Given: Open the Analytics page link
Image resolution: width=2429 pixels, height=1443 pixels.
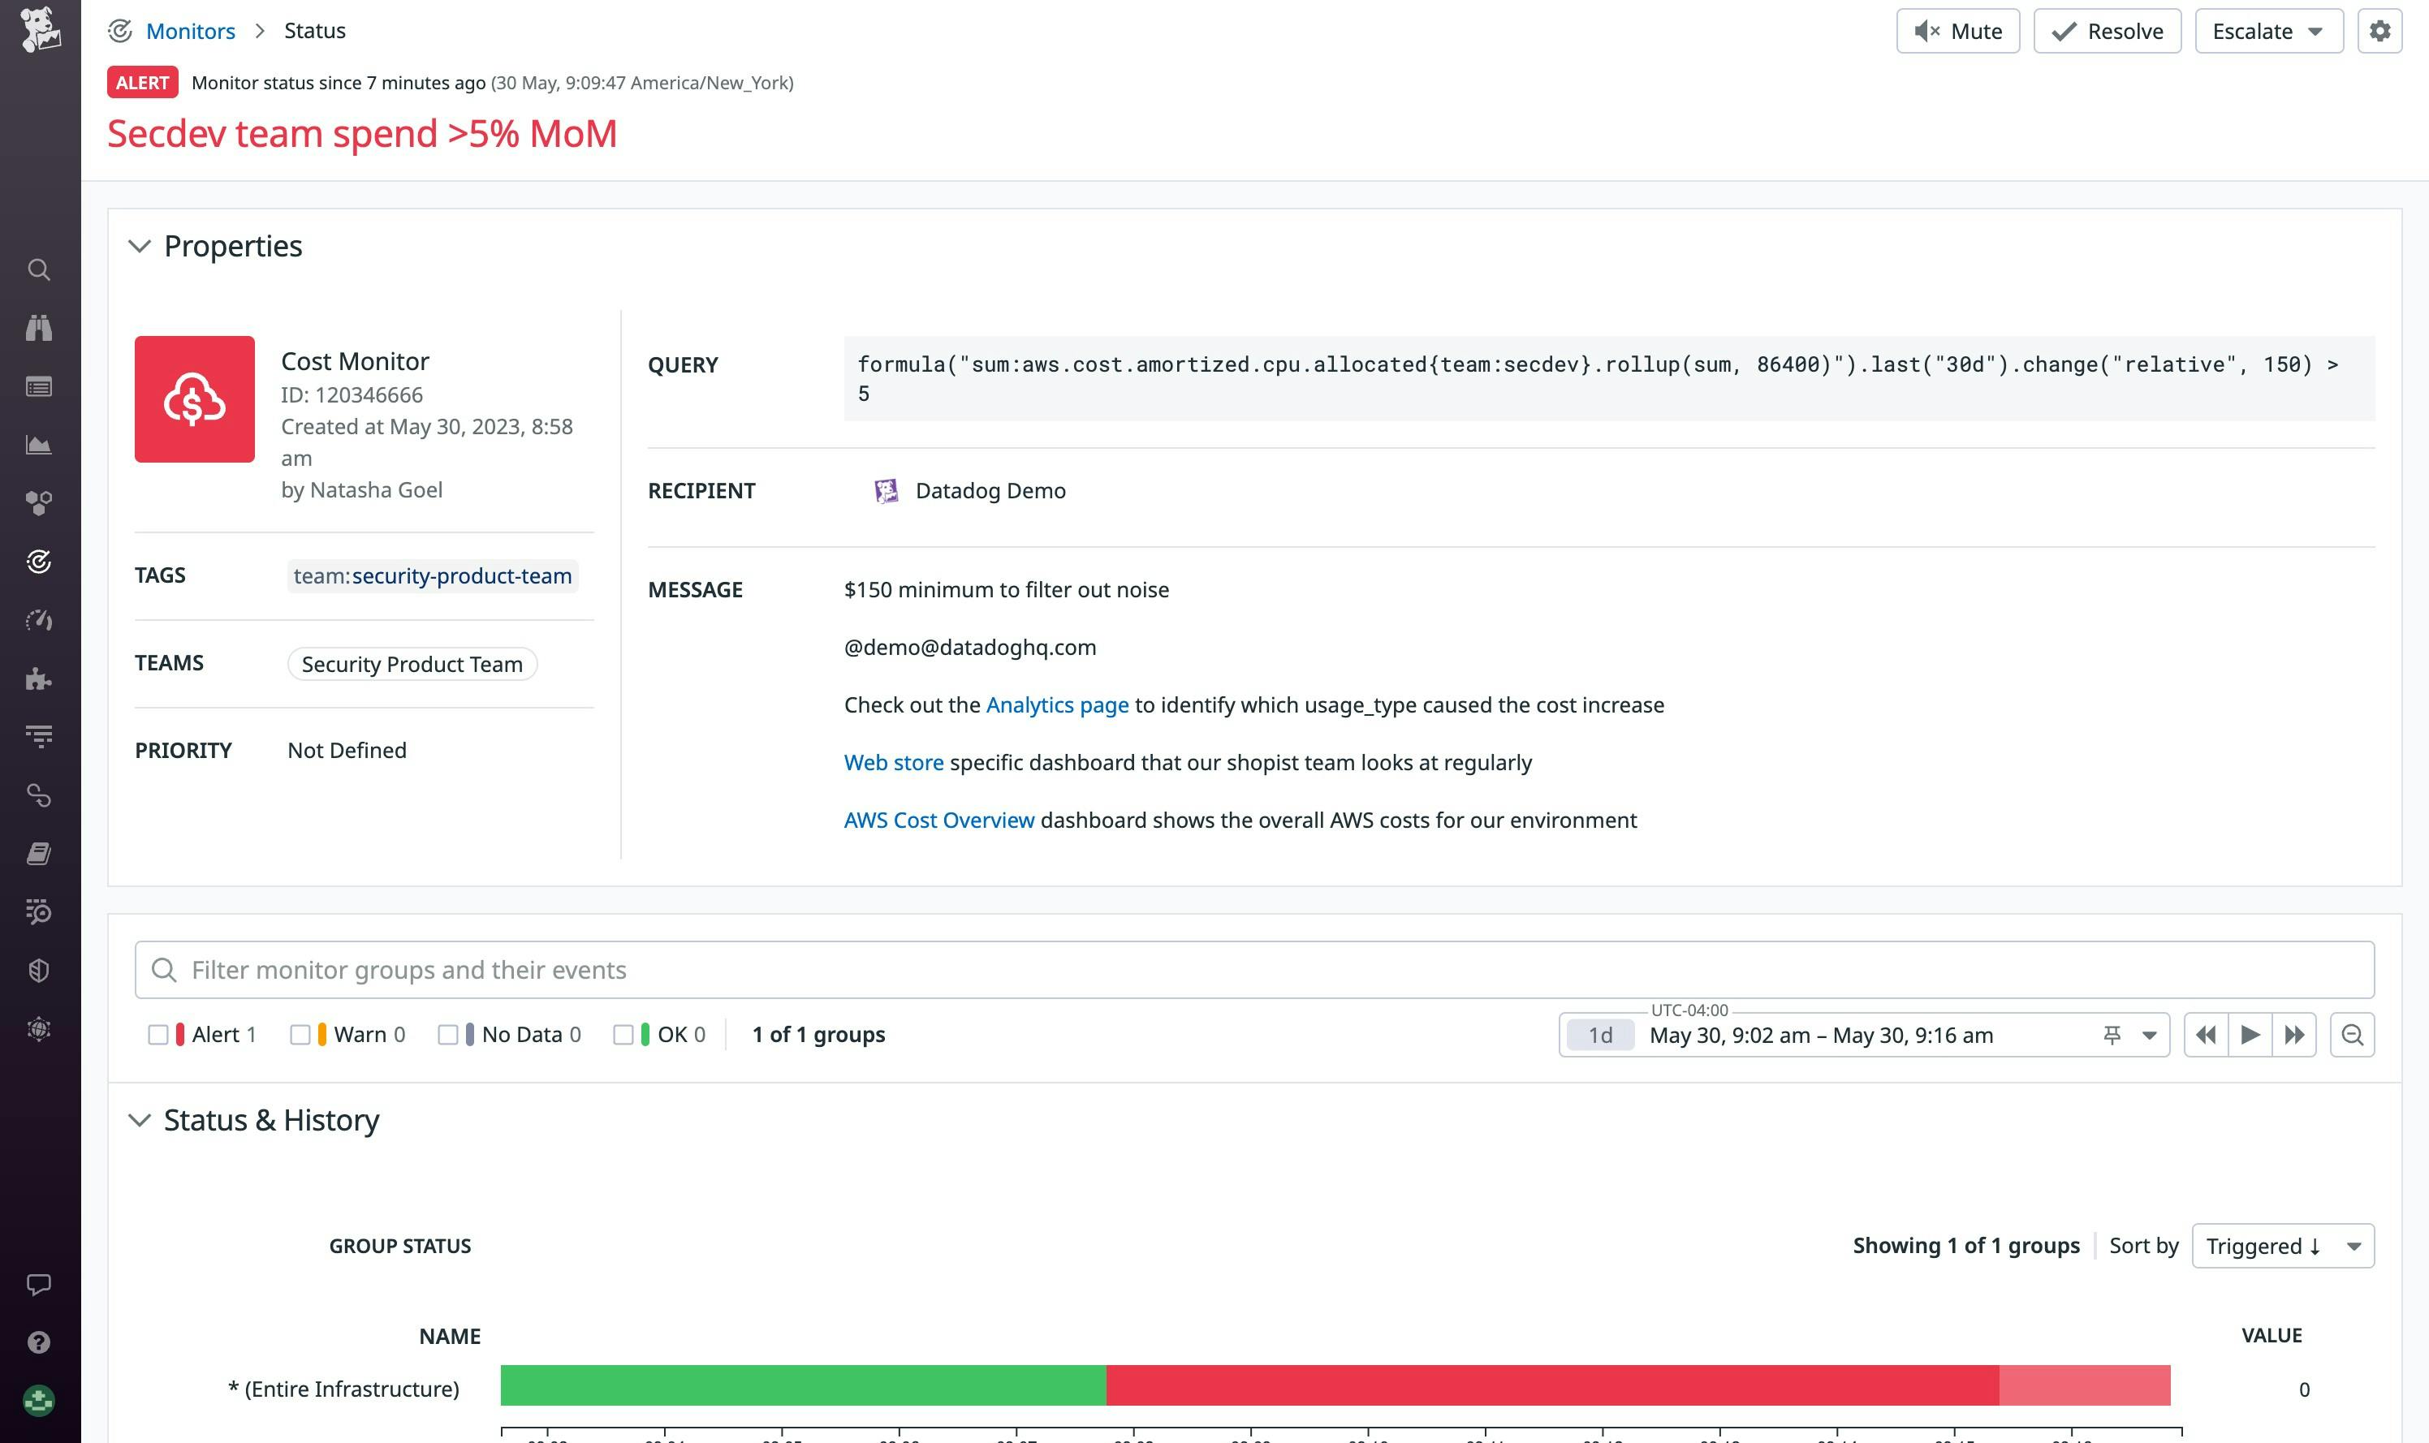Looking at the screenshot, I should [x=1056, y=705].
